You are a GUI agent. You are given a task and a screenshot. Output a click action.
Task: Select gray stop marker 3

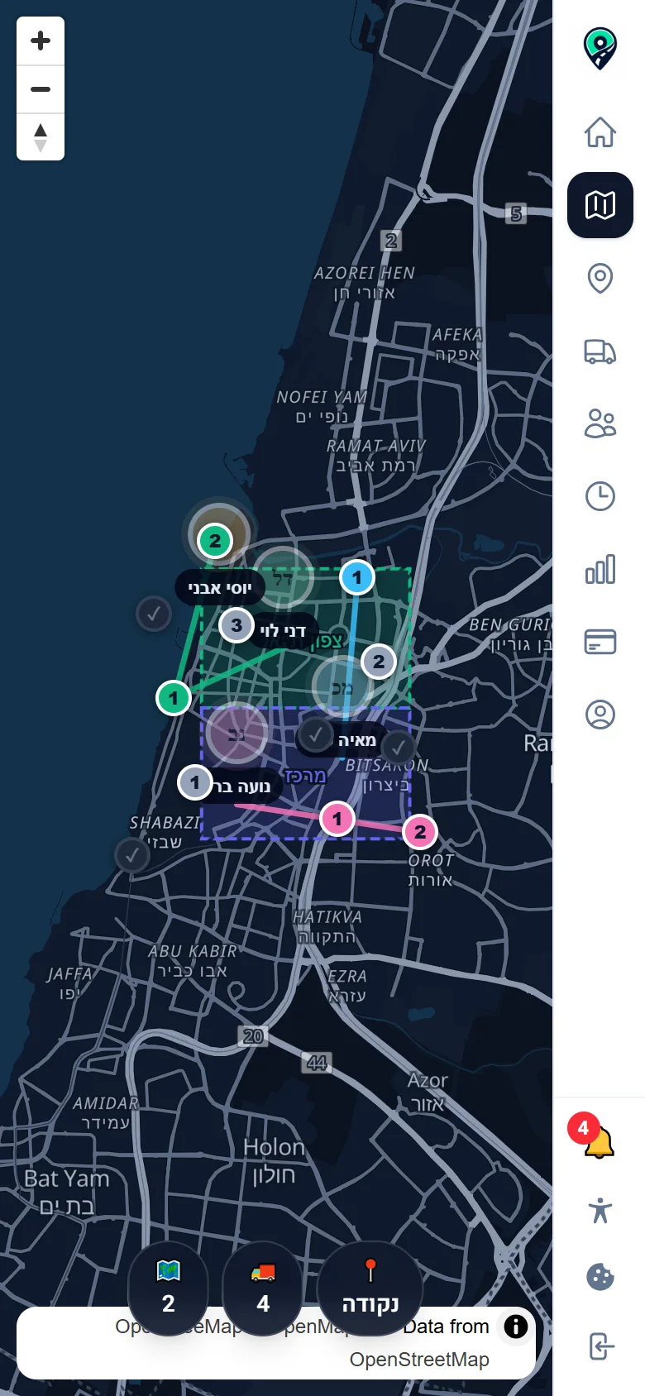click(236, 625)
